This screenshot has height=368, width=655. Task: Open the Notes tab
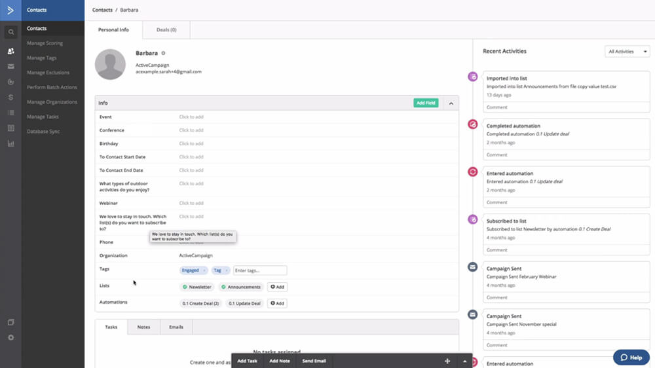(143, 327)
